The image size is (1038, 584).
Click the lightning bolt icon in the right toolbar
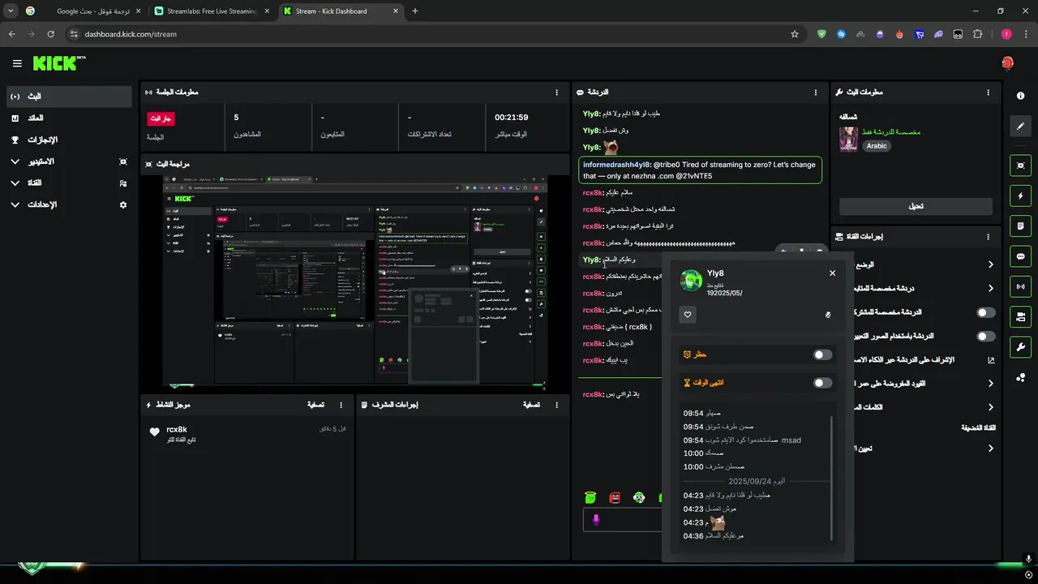point(1020,195)
